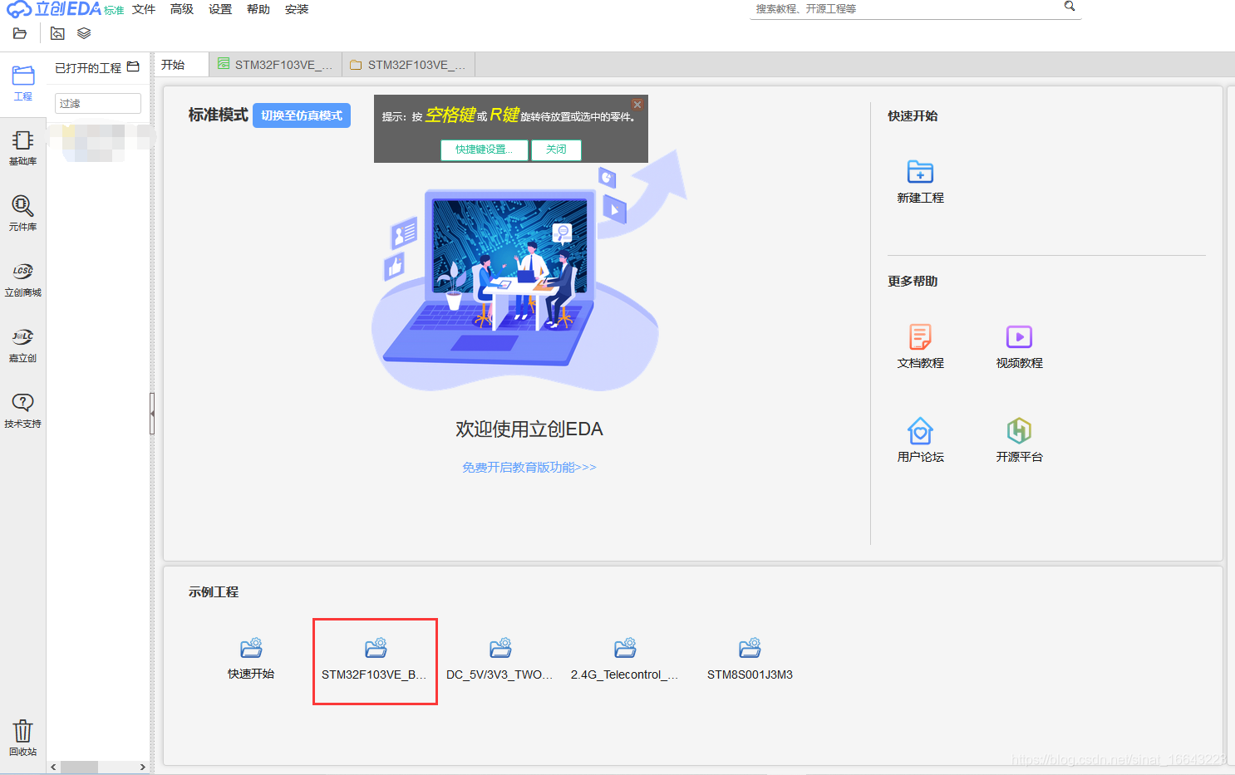Image resolution: width=1235 pixels, height=775 pixels.
Task: Open the DC_5V/3V3_TWO example project
Action: tap(499, 659)
